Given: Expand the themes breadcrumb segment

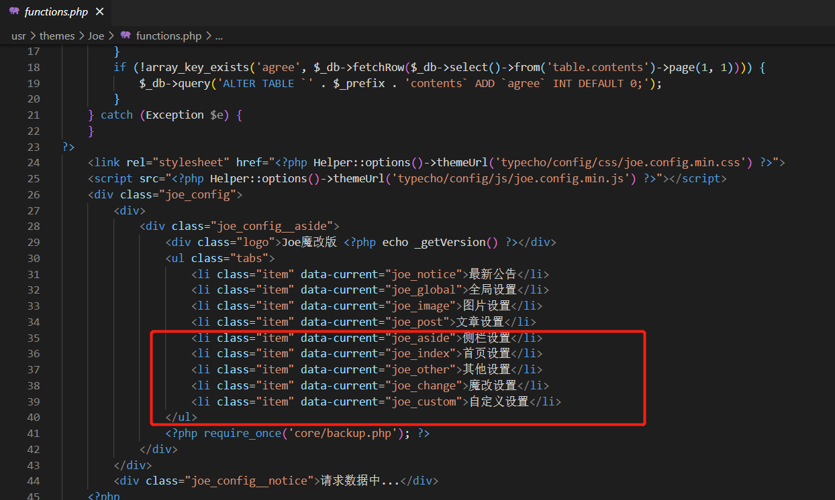Looking at the screenshot, I should [x=57, y=36].
